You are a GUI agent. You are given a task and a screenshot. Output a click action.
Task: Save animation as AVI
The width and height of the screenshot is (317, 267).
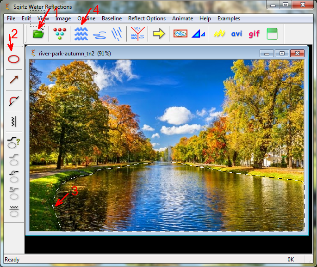(x=236, y=34)
